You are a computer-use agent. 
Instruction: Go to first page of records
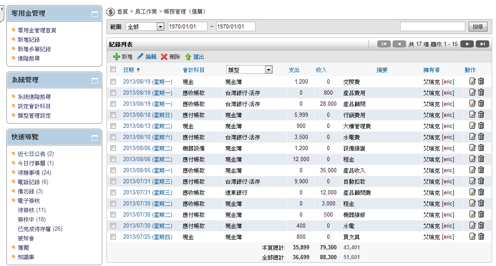[384, 44]
